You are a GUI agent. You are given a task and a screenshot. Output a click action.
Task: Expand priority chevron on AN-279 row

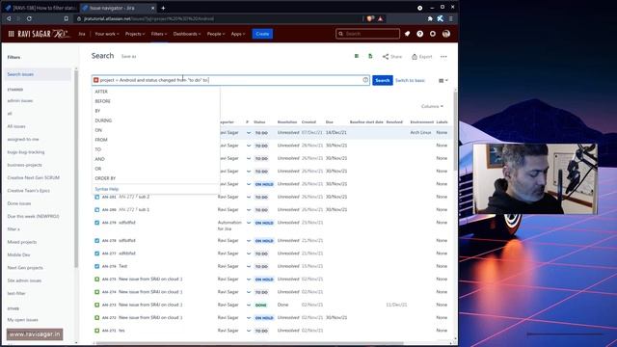[x=249, y=223]
